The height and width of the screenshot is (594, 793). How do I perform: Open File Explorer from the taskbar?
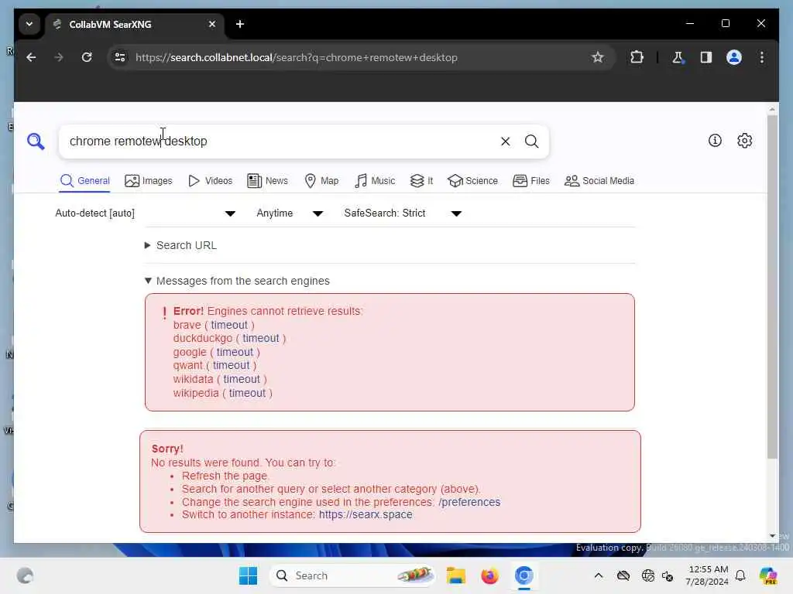(455, 575)
